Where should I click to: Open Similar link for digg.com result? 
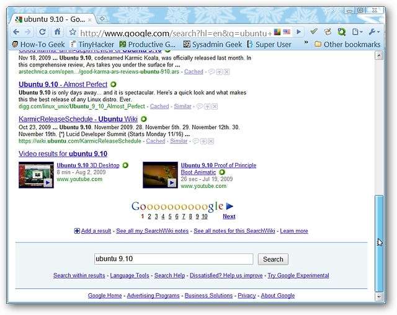coord(182,107)
